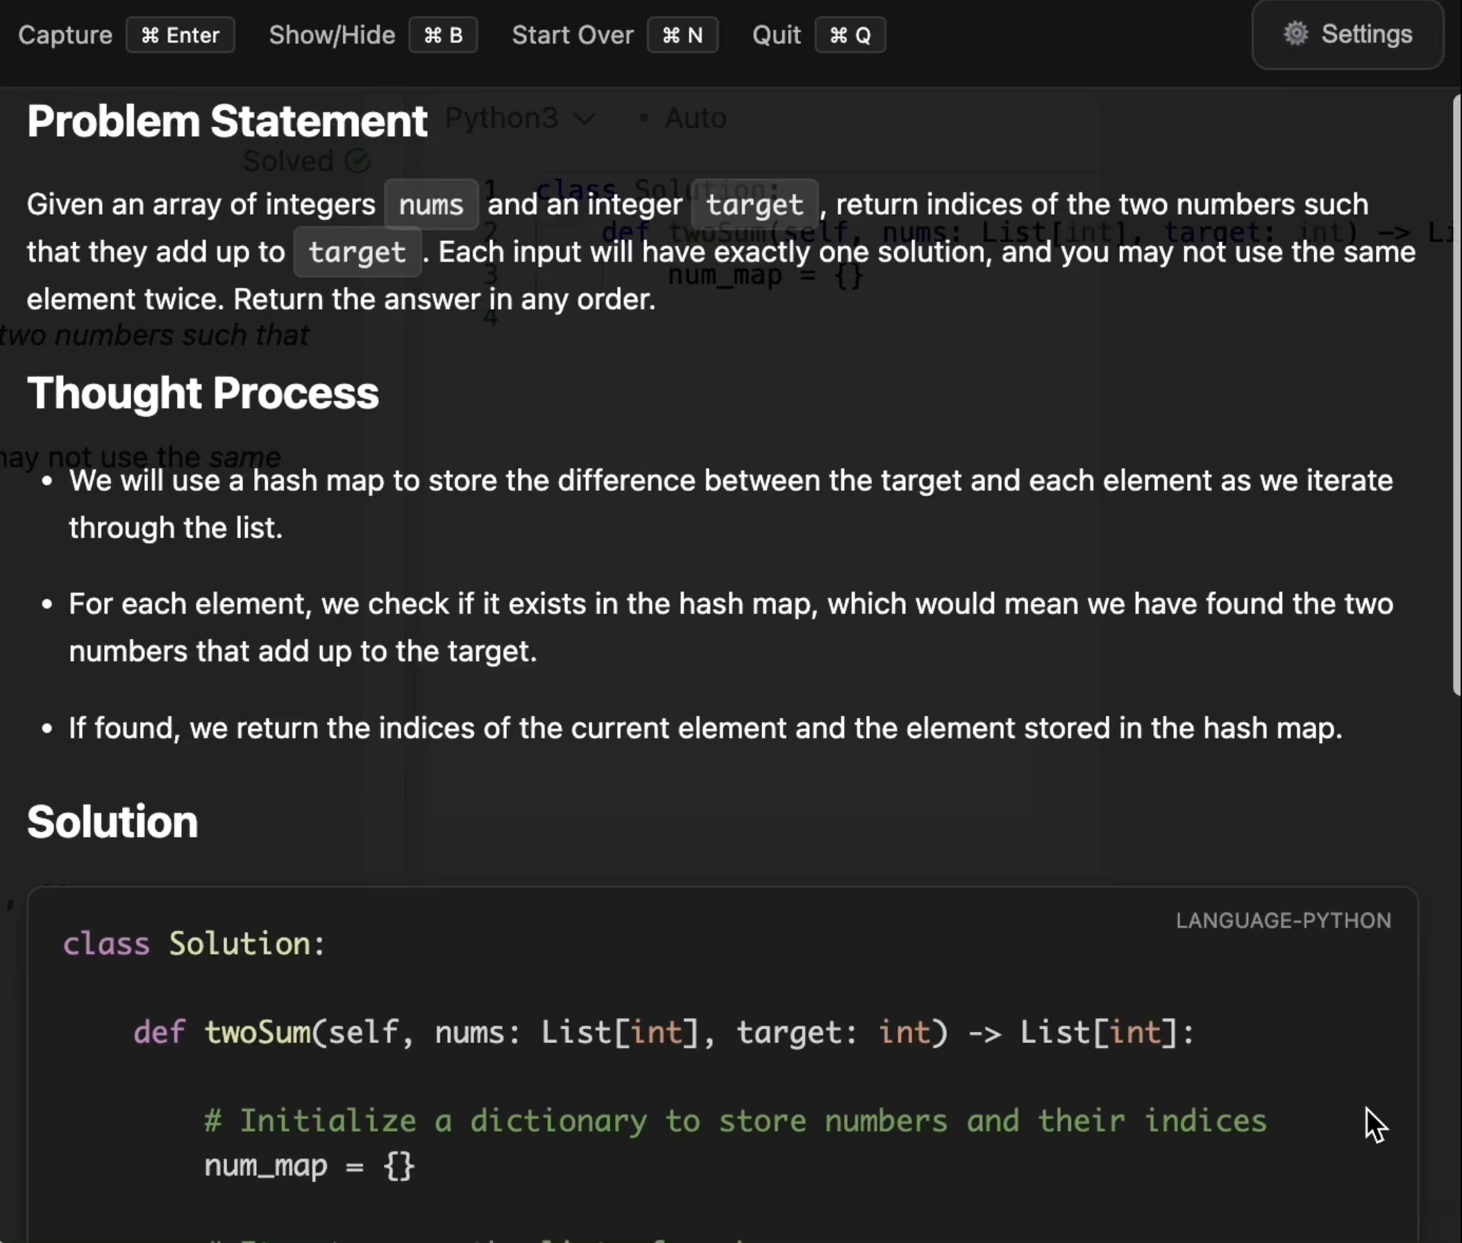Click the nums inline code chip
The height and width of the screenshot is (1243, 1462).
tap(431, 205)
